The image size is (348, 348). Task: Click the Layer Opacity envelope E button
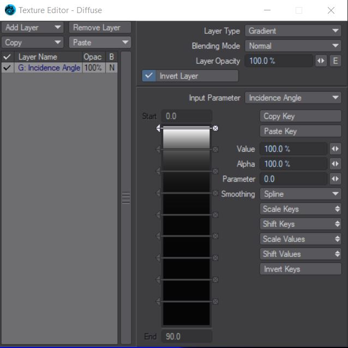click(335, 61)
